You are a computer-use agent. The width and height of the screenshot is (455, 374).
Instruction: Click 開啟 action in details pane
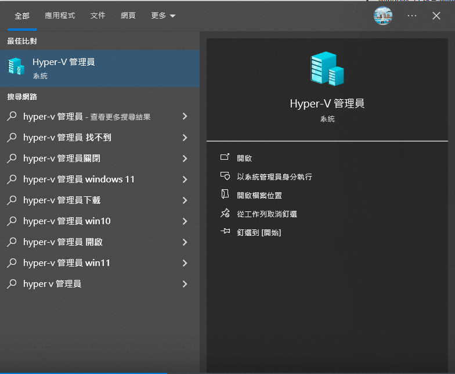click(244, 158)
